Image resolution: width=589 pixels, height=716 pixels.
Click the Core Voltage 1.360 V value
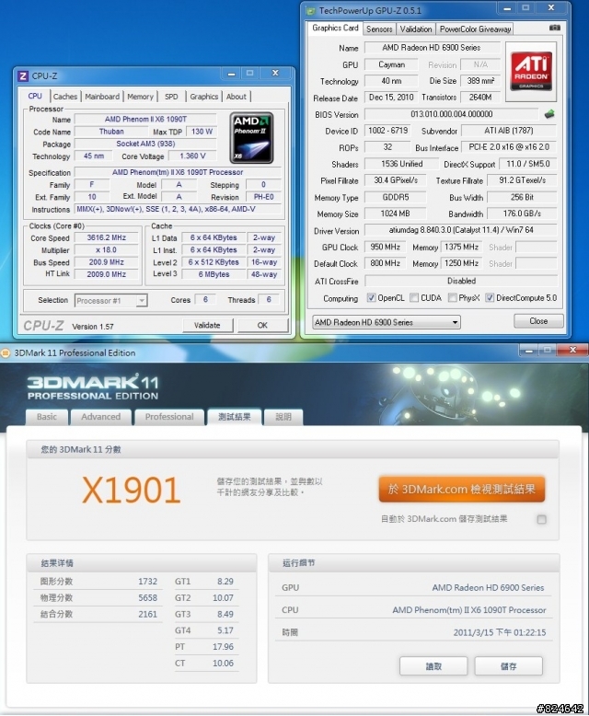(x=192, y=156)
